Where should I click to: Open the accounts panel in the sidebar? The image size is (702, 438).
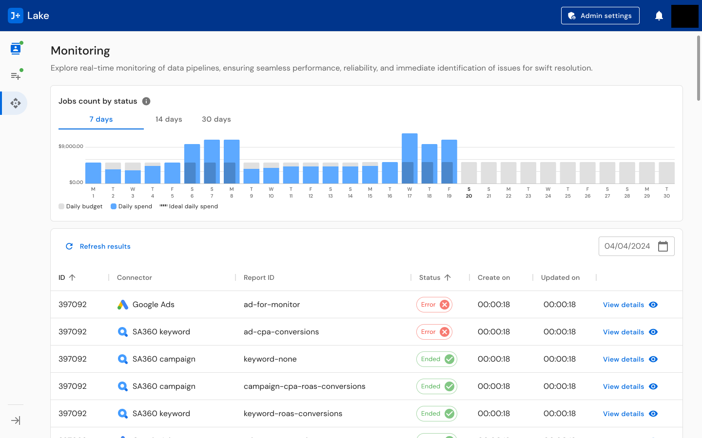tap(15, 48)
